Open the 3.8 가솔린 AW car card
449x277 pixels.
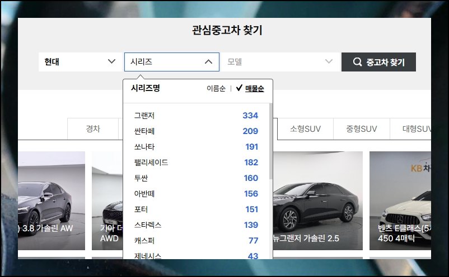[x=52, y=200]
